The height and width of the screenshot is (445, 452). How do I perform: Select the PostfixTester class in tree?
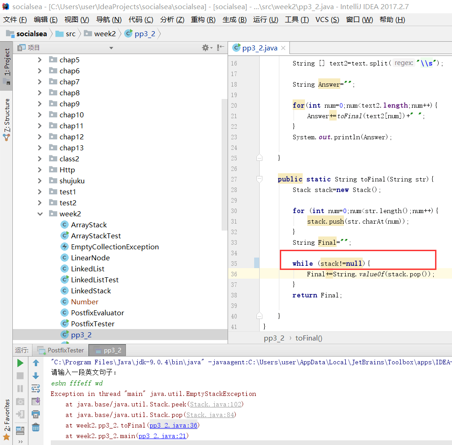coord(93,324)
